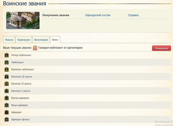Select the Капитан-лейтенант shoulder strap icon

click(x=6, y=69)
